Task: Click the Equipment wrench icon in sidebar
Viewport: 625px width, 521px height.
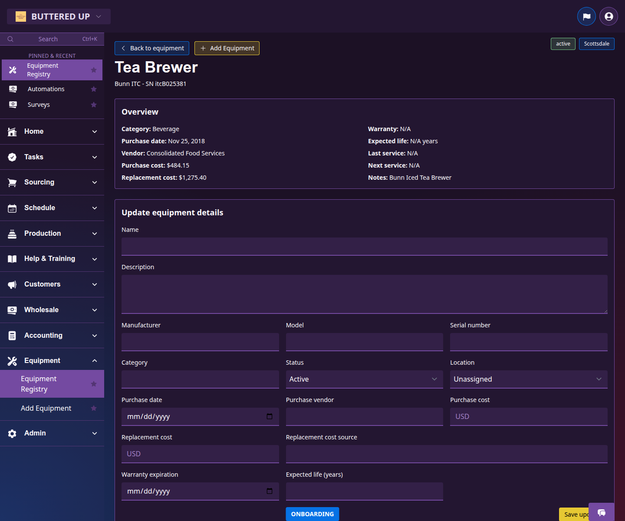Action: click(12, 360)
